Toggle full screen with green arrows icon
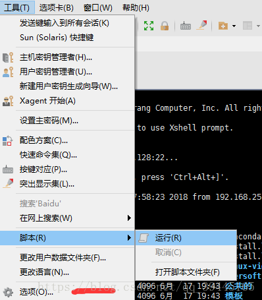This screenshot has height=300, width=262. [149, 26]
